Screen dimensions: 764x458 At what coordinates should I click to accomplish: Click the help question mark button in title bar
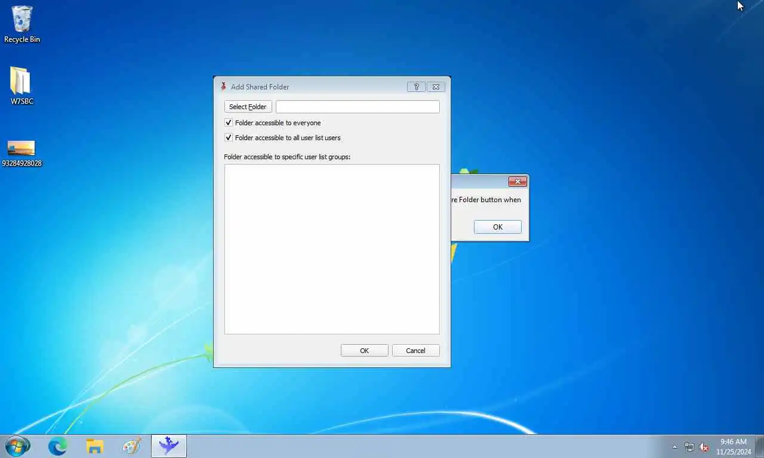coord(416,86)
